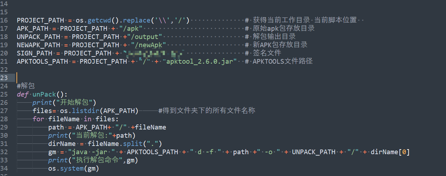Click dirName[0] at end of line 32
Image resolution: width=446 pixels, height=176 pixels.
pos(390,152)
